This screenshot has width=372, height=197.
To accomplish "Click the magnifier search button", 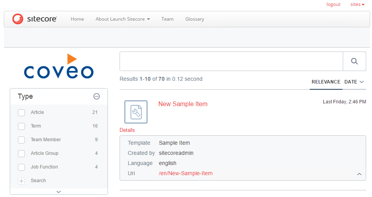I will (354, 61).
